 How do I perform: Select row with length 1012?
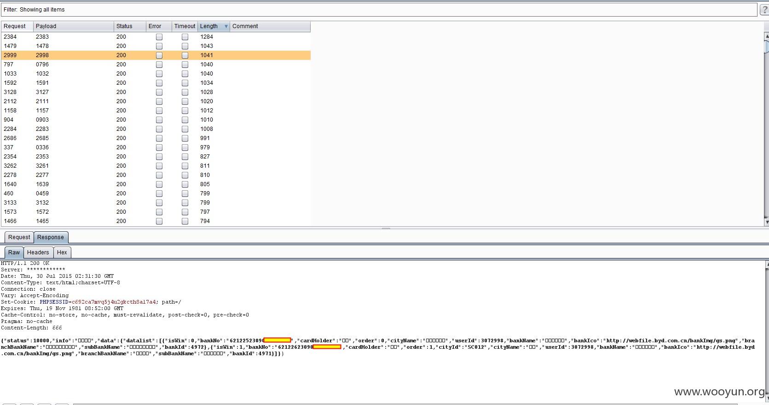point(156,111)
